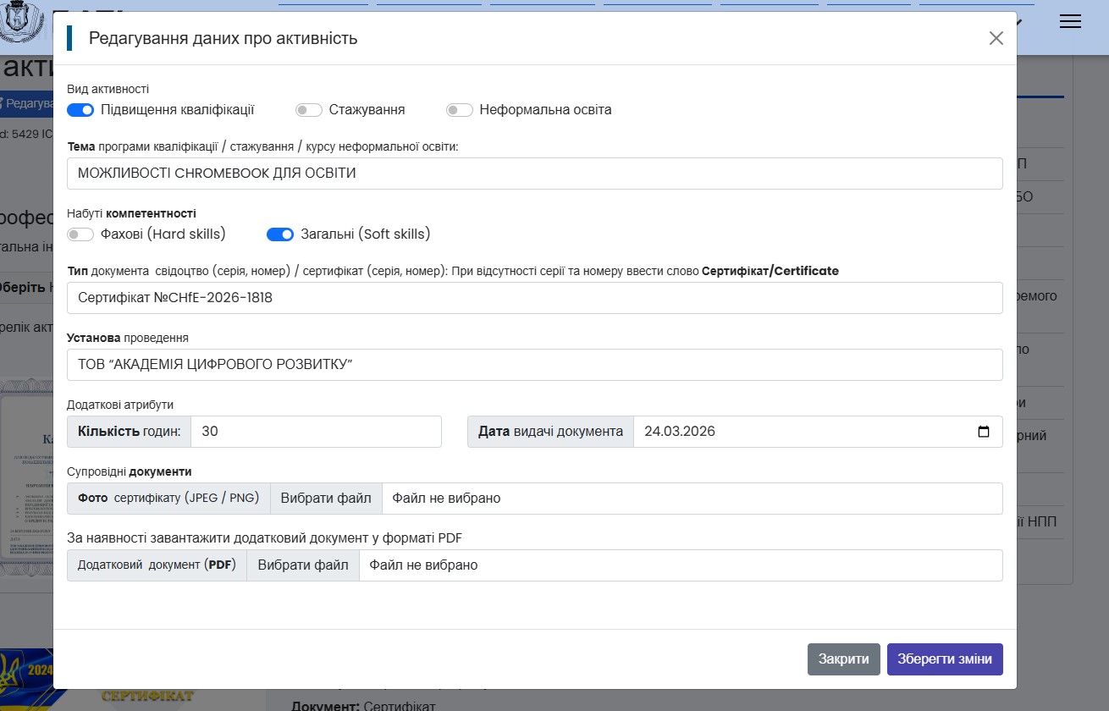This screenshot has height=711, width=1109.
Task: Click the Установа проведення input field
Action: point(535,365)
